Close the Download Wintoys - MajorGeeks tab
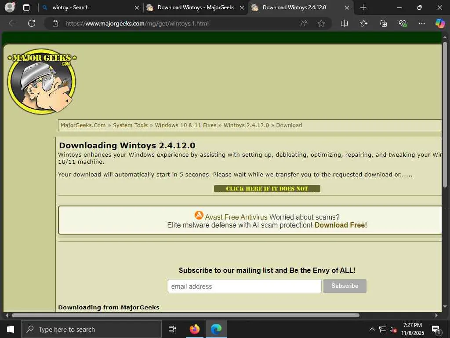Viewport: 450px width, 338px height. click(x=242, y=8)
